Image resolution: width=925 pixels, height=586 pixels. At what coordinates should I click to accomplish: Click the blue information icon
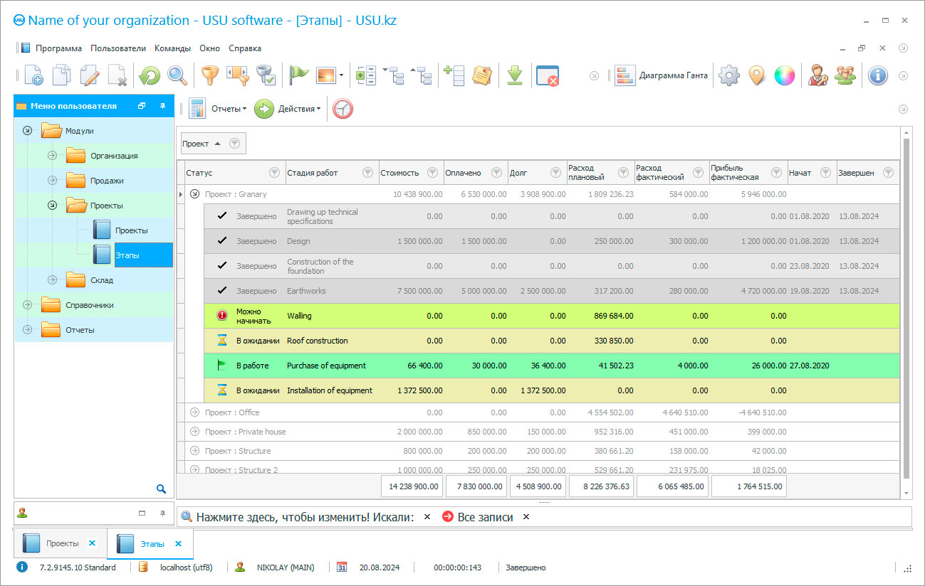pyautogui.click(x=878, y=75)
